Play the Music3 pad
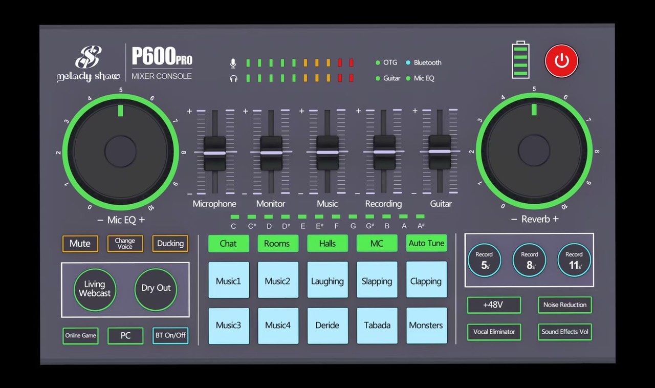This screenshot has width=655, height=388. pos(229,326)
